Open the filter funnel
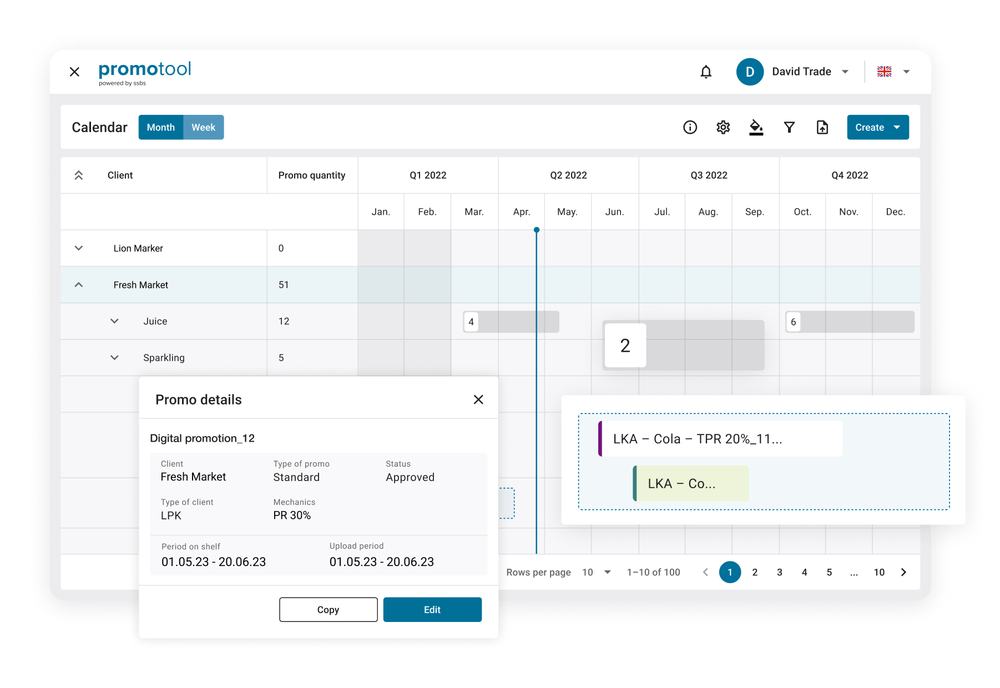Viewport: 1000px width, 688px height. point(789,128)
